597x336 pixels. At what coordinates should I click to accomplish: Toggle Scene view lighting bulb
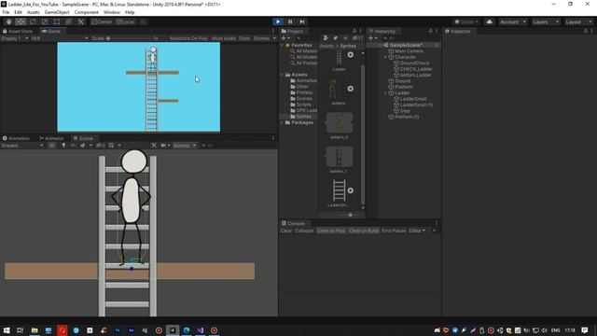[x=63, y=146]
